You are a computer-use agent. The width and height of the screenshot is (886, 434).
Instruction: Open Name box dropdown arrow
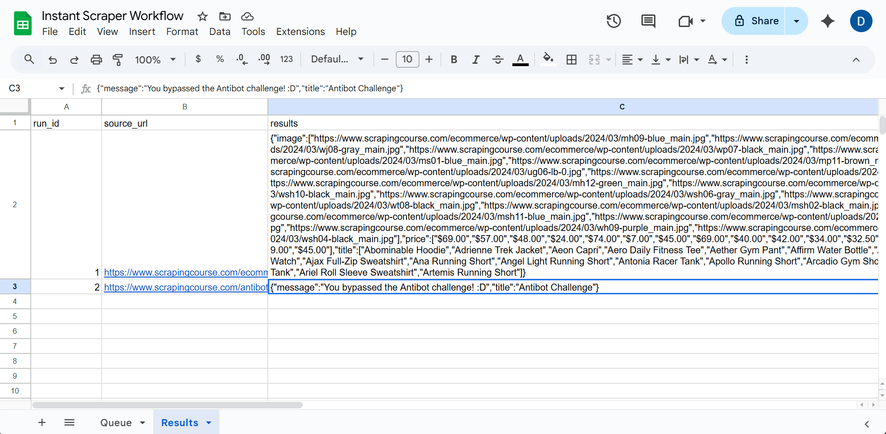(x=61, y=88)
